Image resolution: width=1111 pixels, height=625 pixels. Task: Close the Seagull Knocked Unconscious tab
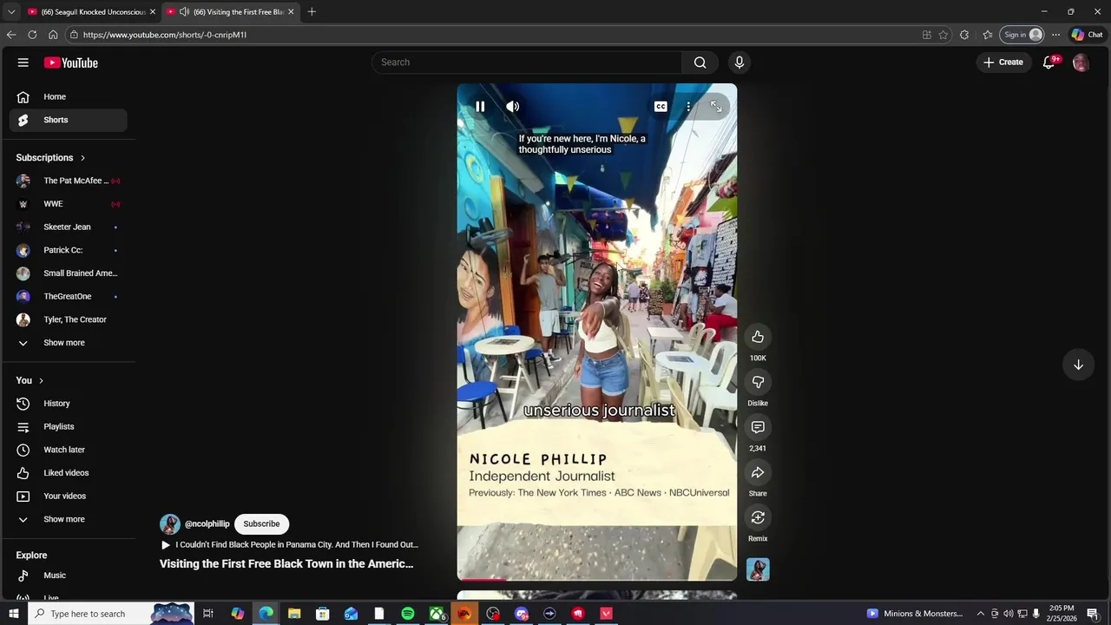click(153, 12)
